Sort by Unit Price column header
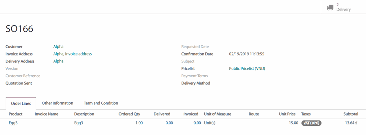Screen dimensions: 366x135 coord(287,114)
